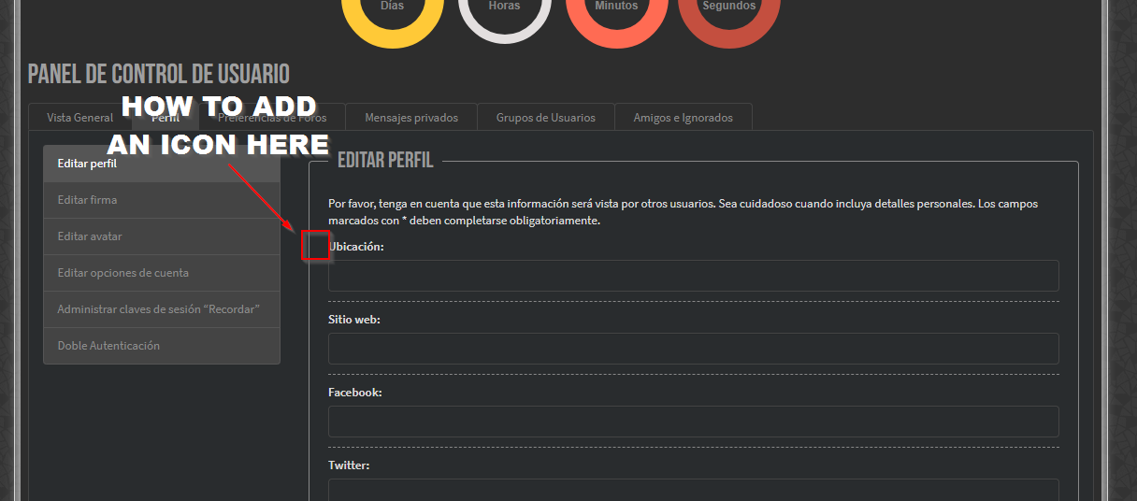Go to Doble Autenticación settings
The image size is (1137, 501).
pos(161,346)
